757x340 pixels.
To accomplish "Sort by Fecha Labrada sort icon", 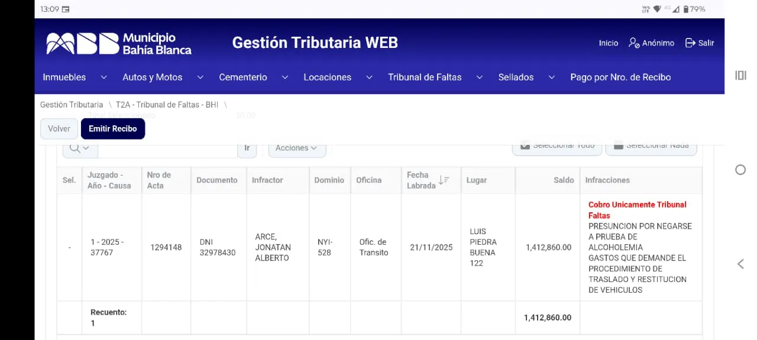I will click(x=444, y=180).
